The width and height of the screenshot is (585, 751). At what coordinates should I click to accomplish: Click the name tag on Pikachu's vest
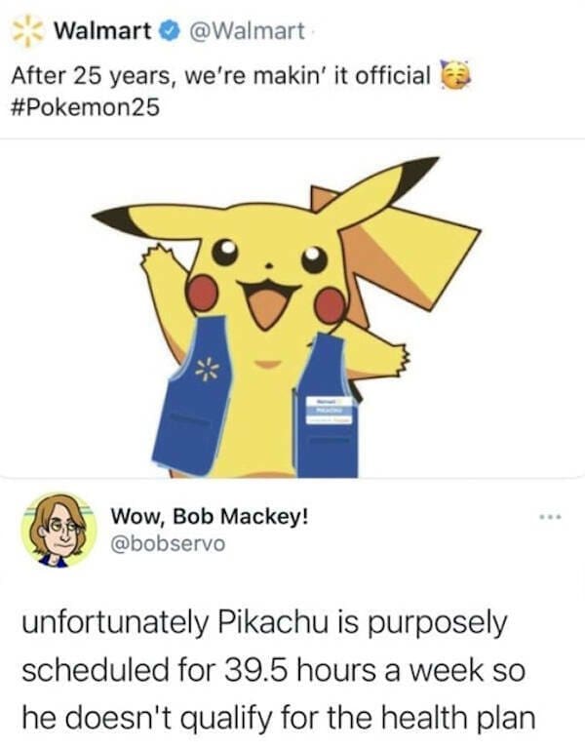tap(329, 409)
